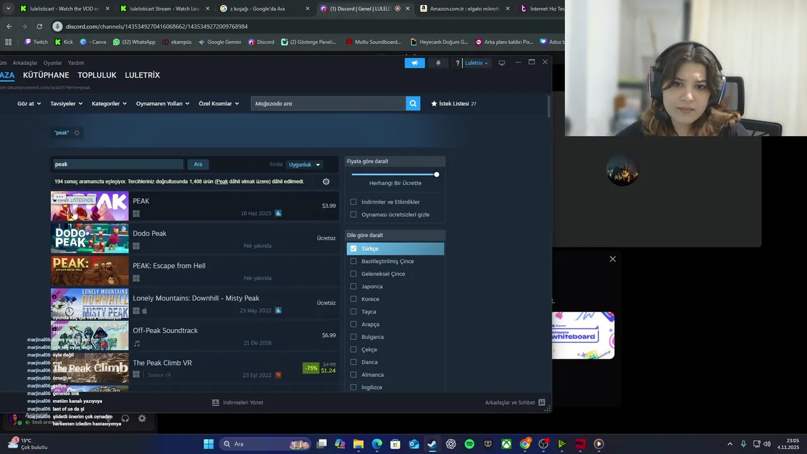Toggle Discord headphone deafen icon
807x454 pixels.
(125, 418)
